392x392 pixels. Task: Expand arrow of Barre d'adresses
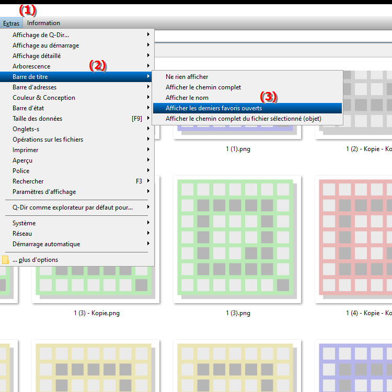[x=148, y=87]
